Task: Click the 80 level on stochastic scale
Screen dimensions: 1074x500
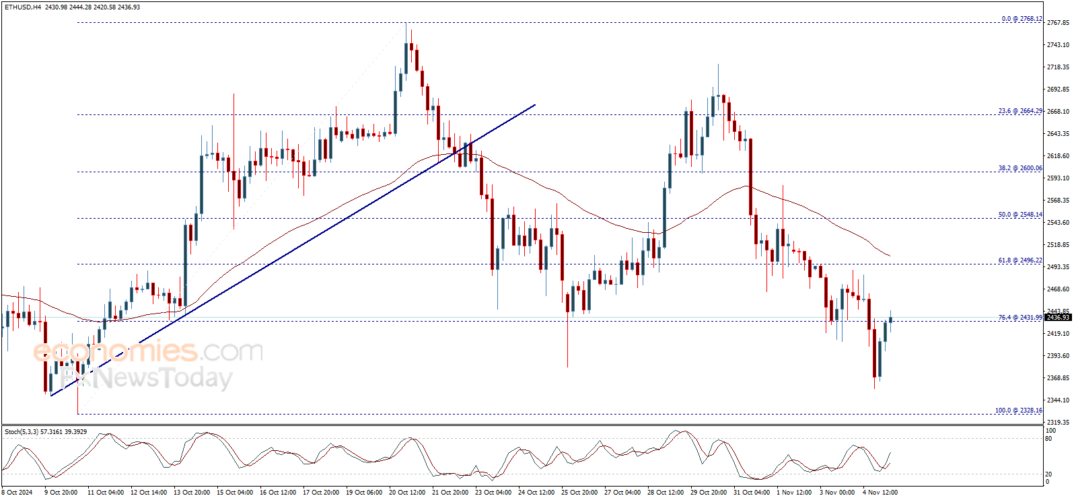Action: 1049,439
